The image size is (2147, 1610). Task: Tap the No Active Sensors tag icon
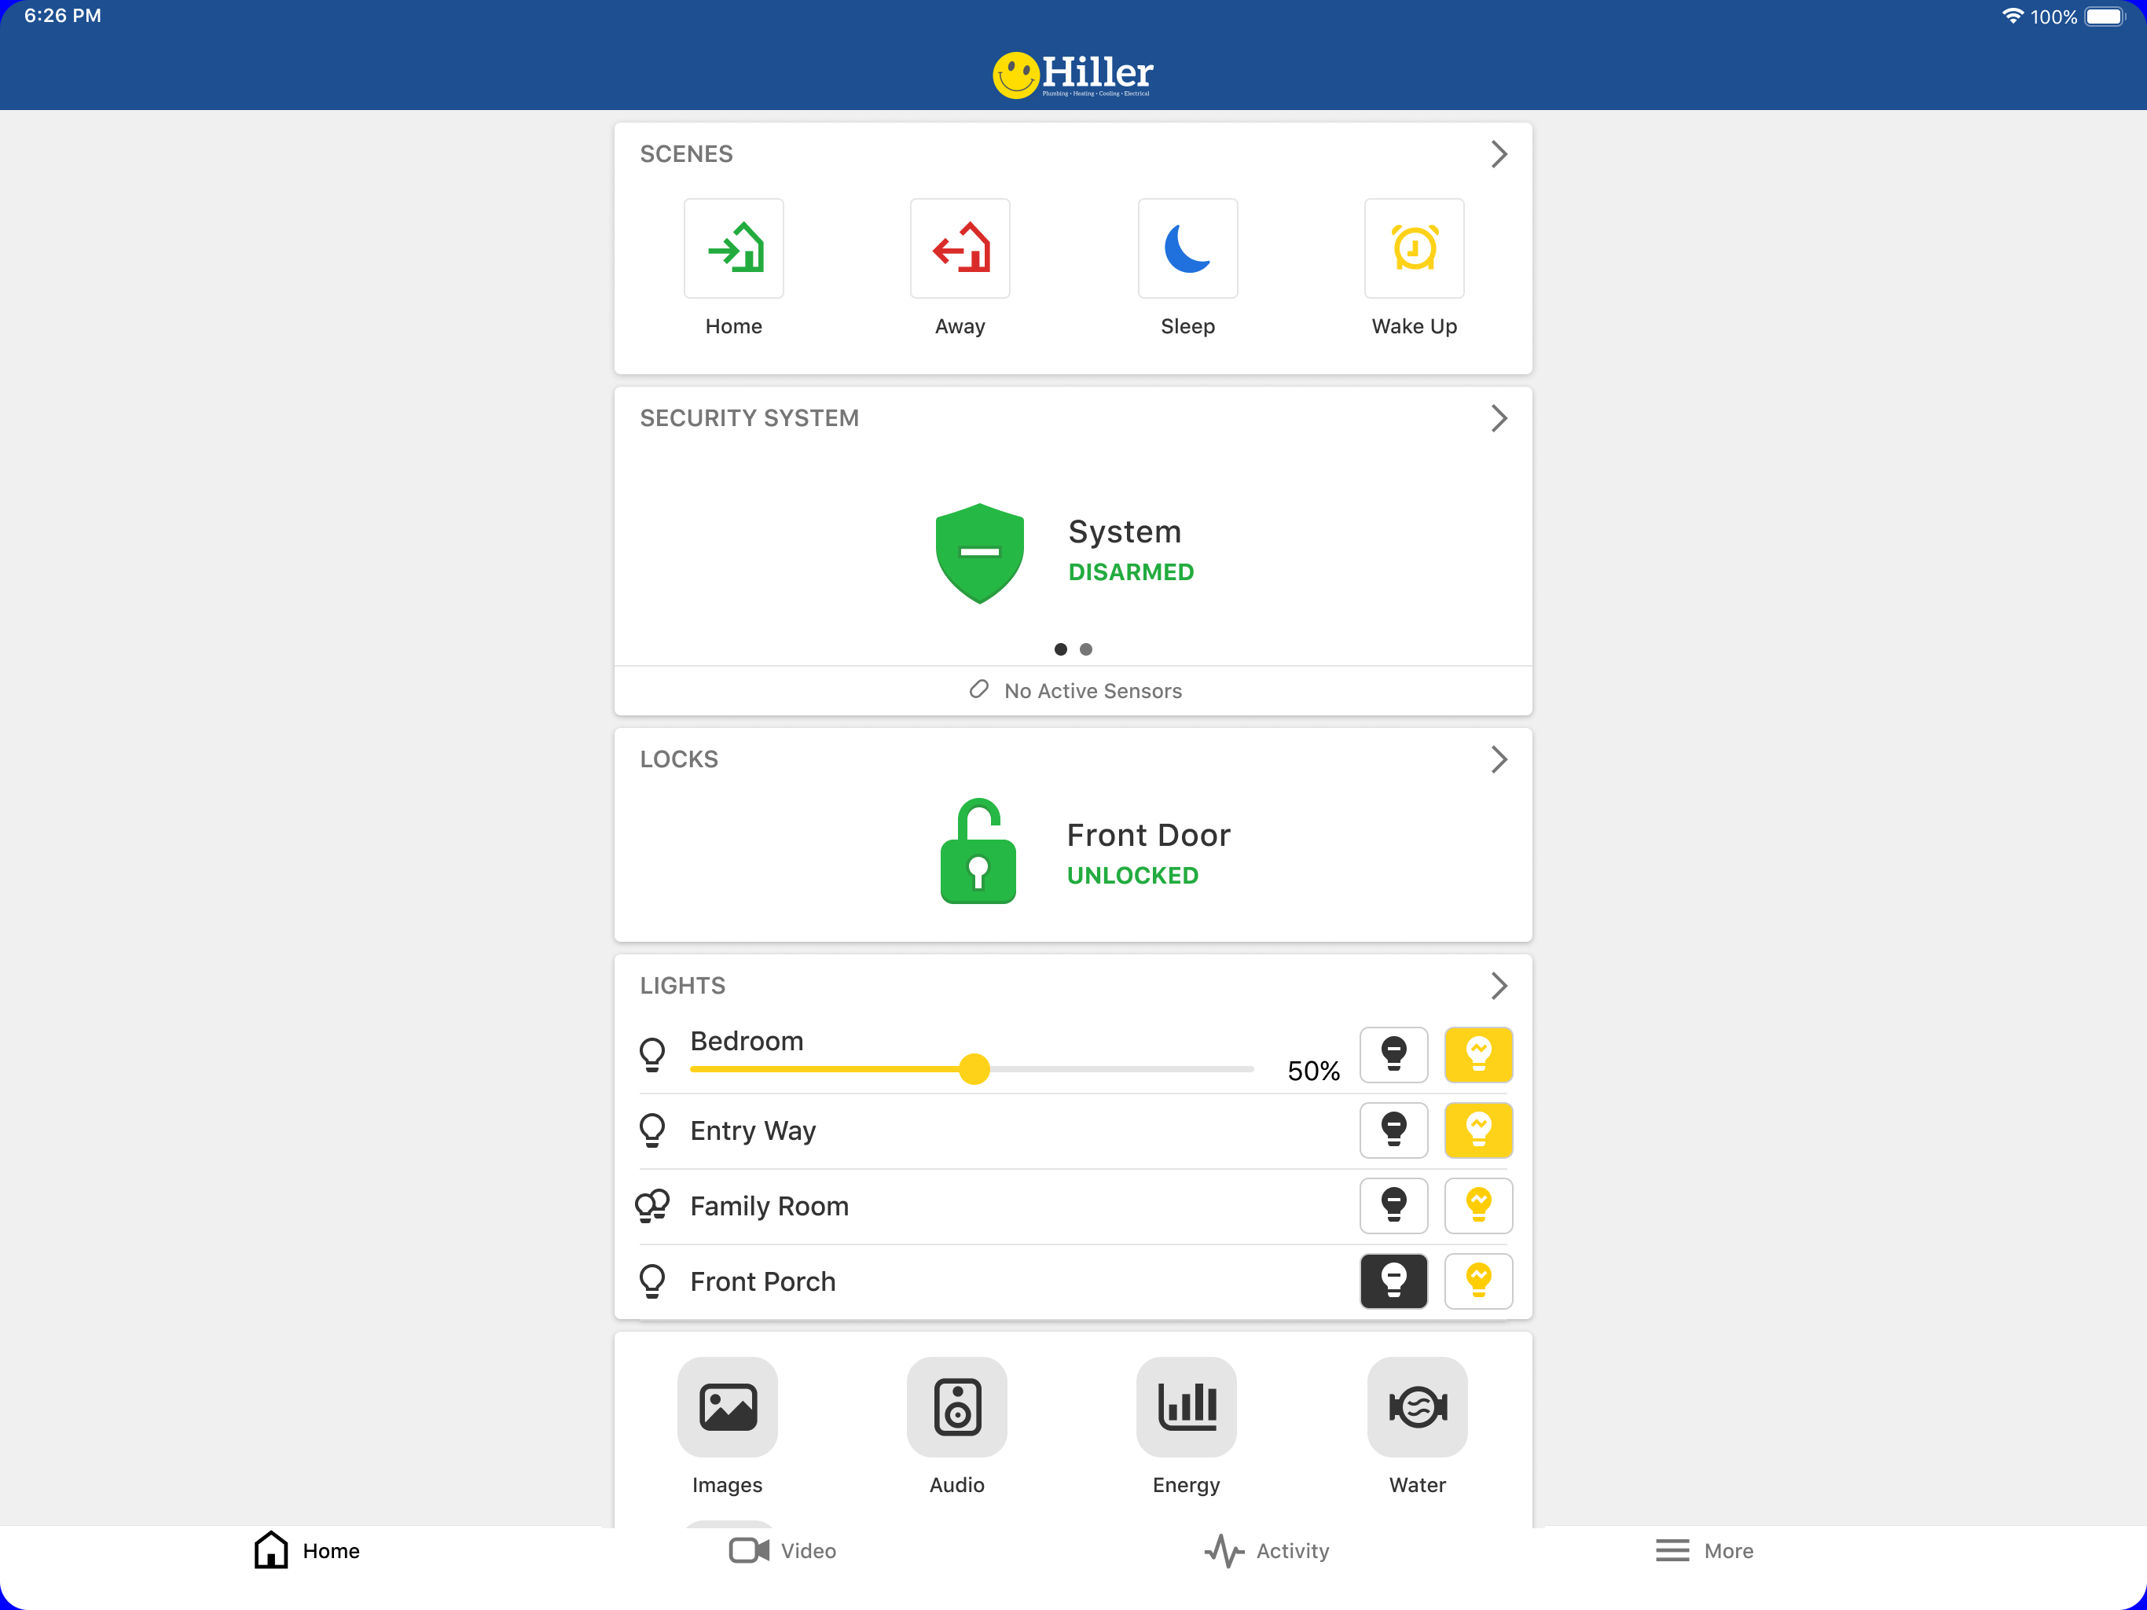click(979, 689)
